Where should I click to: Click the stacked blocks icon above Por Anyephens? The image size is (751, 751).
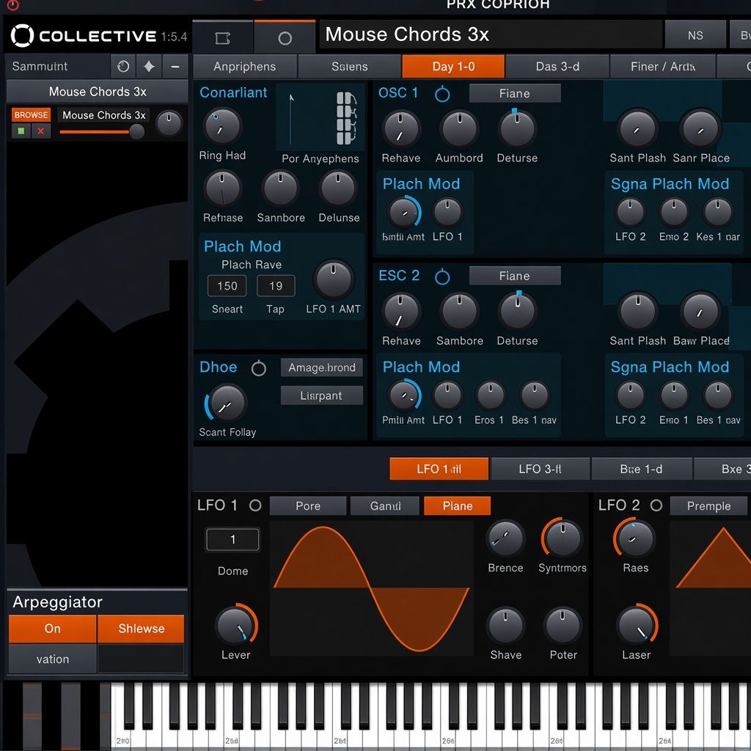346,118
